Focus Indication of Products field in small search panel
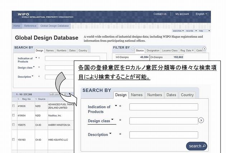 [72, 59]
